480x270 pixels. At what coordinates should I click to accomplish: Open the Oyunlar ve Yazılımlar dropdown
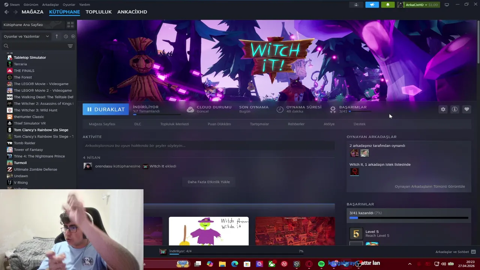click(26, 36)
